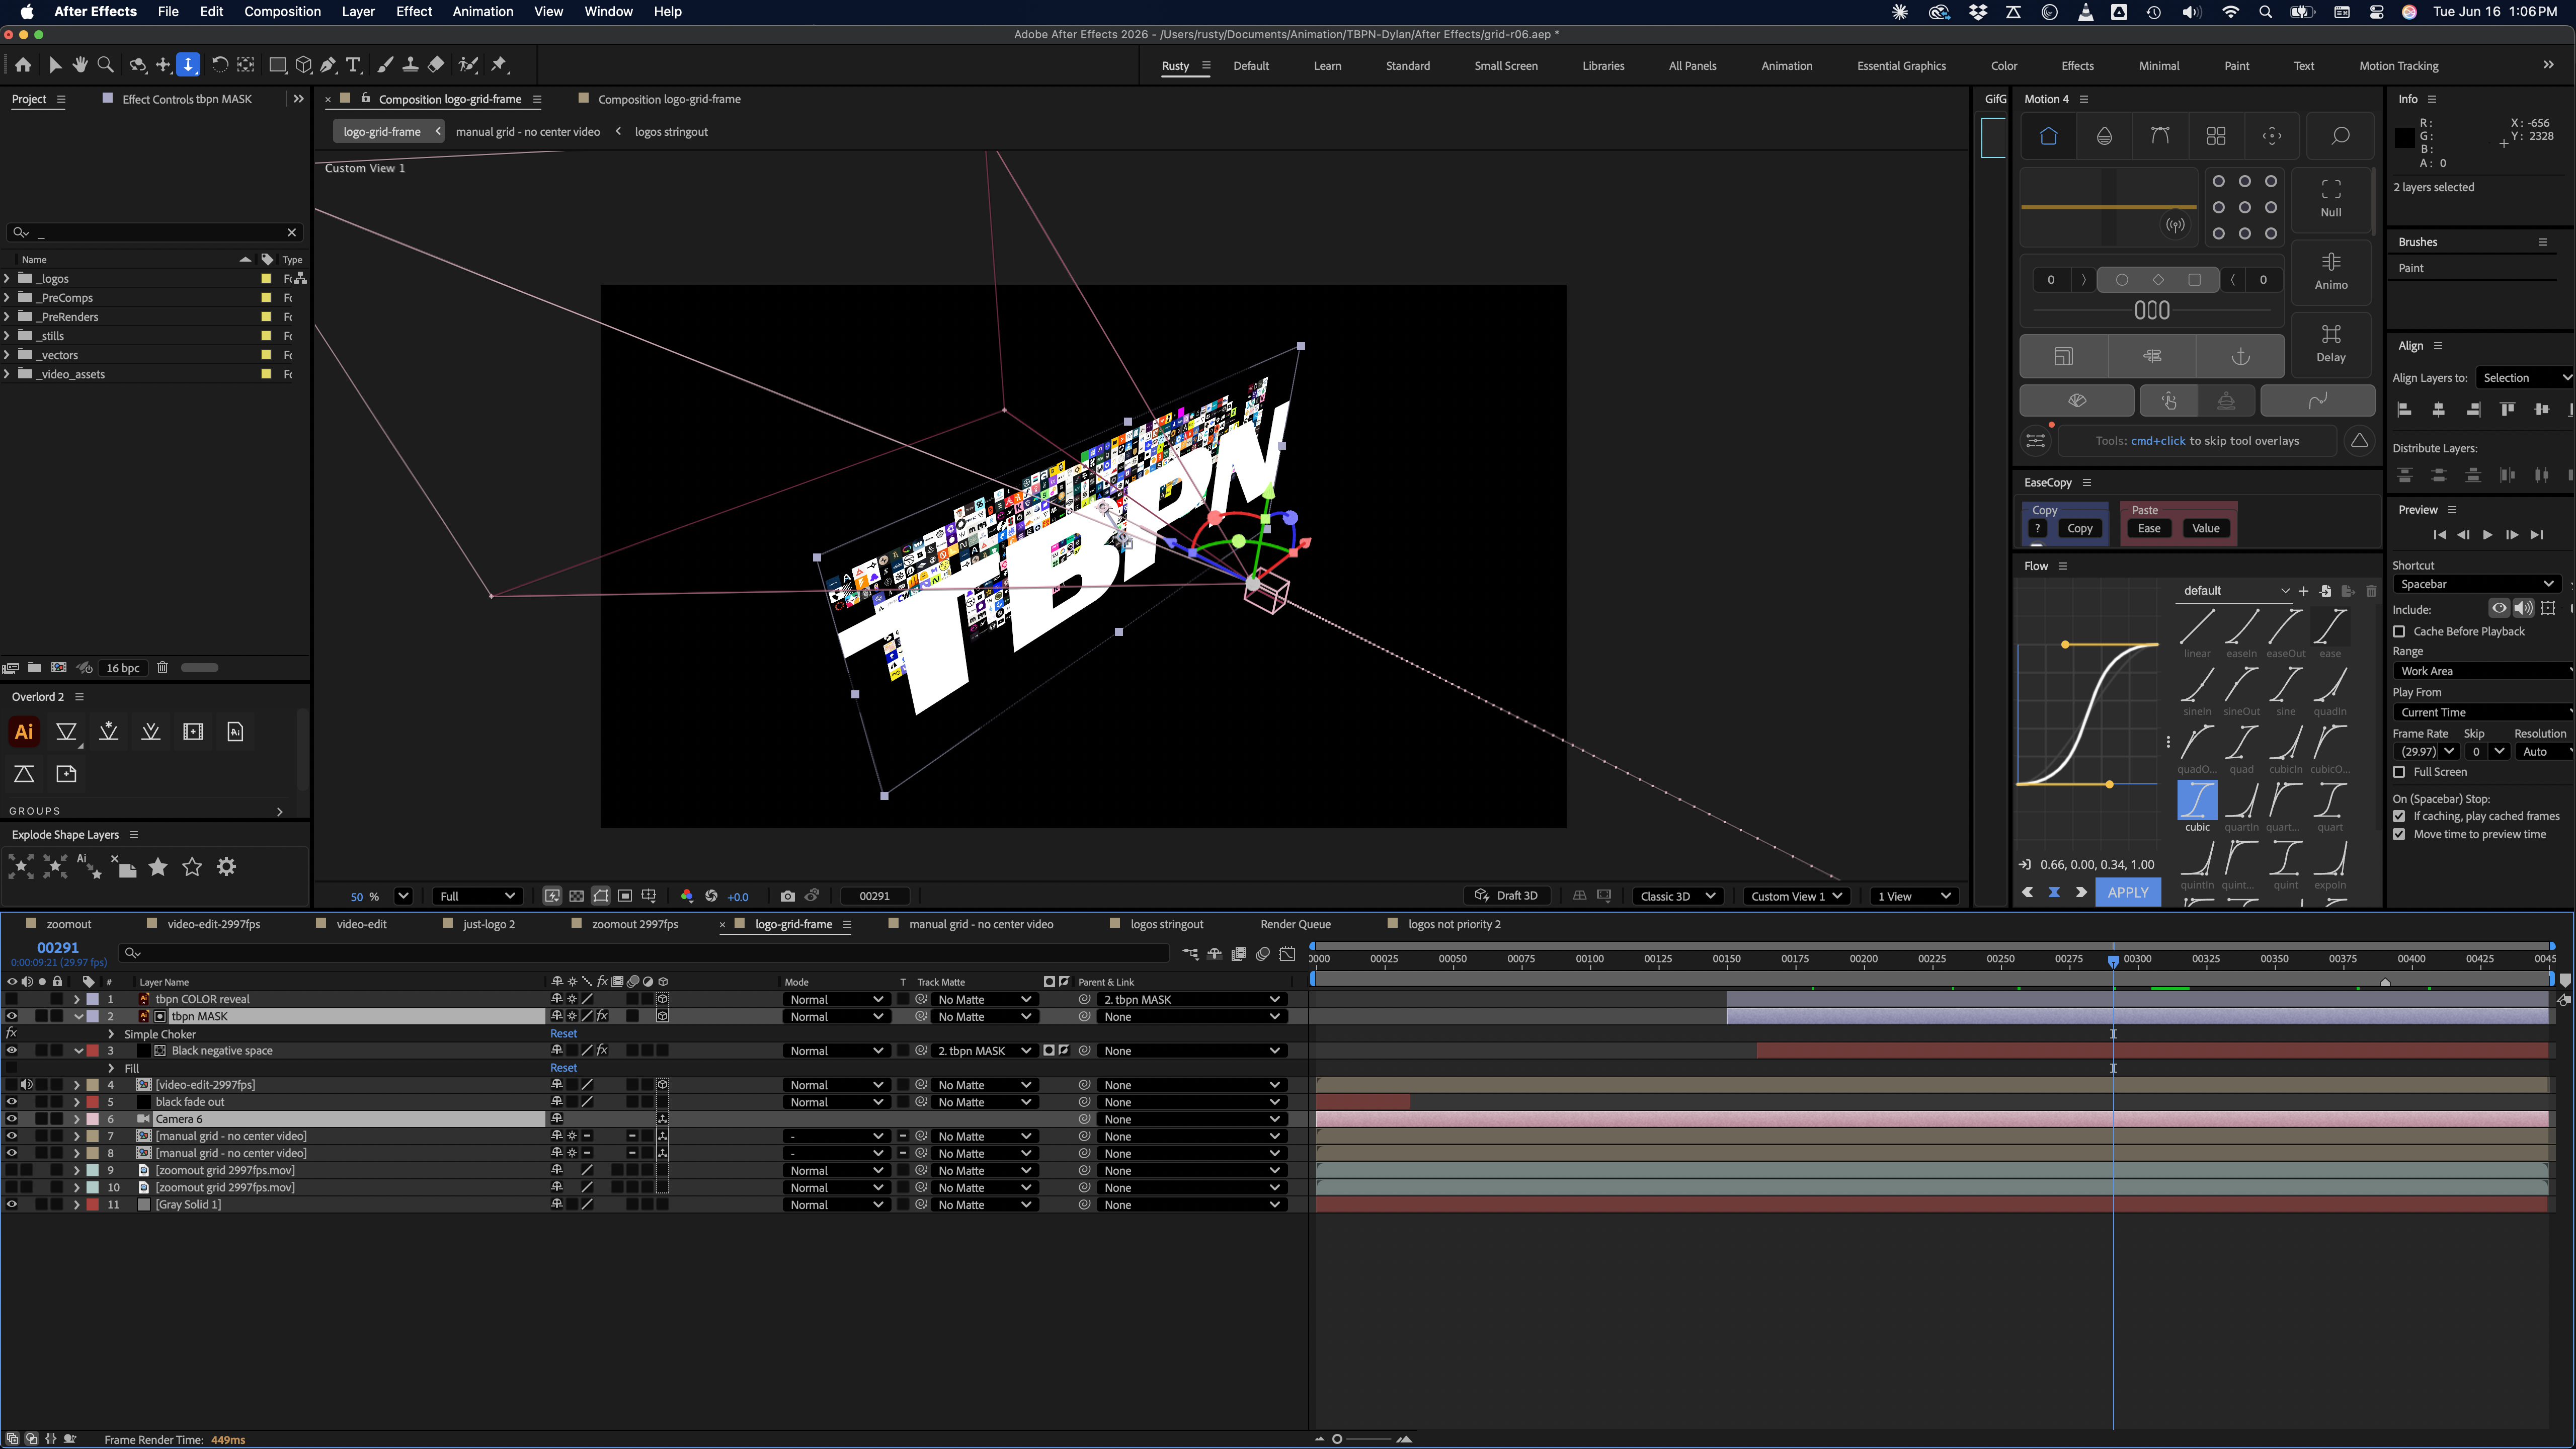
Task: Select the Clone Stamp tool
Action: [x=410, y=65]
